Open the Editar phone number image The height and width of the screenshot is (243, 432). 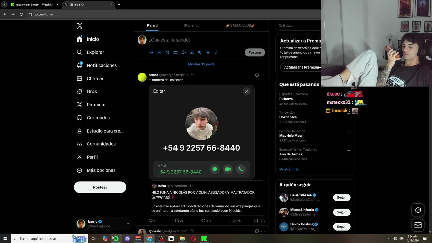point(201,132)
